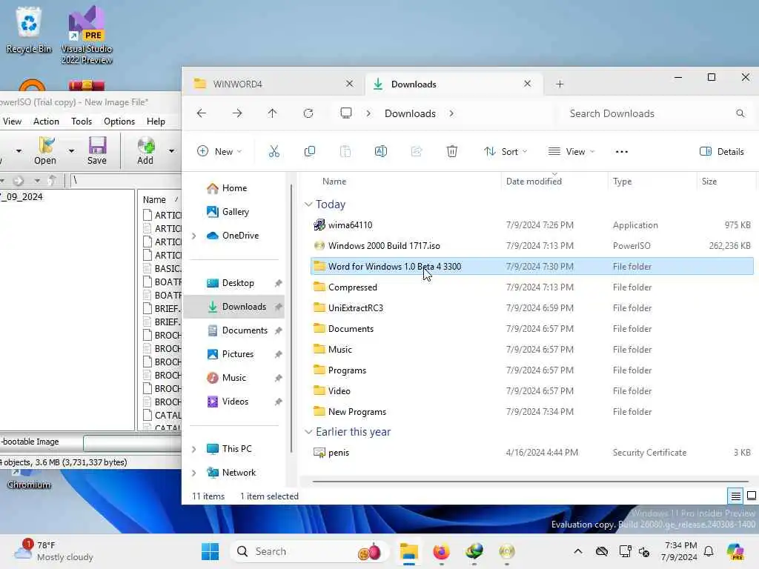
Task: Open the Recycle Bin desktop icon
Action: tap(29, 29)
